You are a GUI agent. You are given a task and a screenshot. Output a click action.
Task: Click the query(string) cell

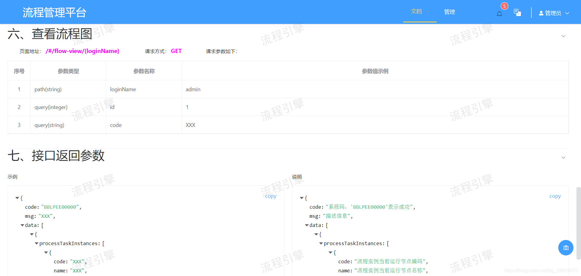(68, 125)
